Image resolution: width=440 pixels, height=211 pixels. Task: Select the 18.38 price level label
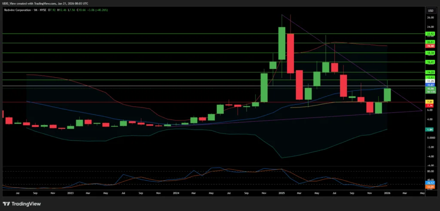coord(430,53)
